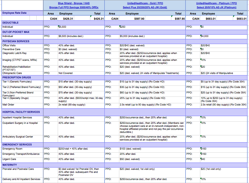The width and height of the screenshot is (249, 183).
Task: Open Select 20/0/10% AE-JK (Platinum) link
Action: pyautogui.click(x=216, y=7)
